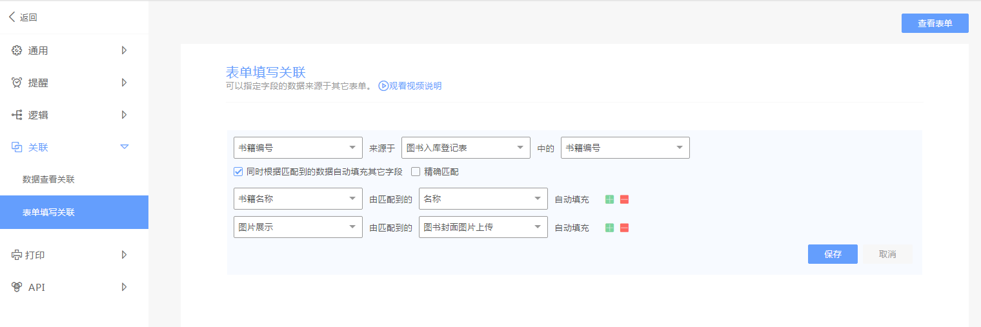Add a row after the 图片展示 mapping
The image size is (981, 327).
[609, 228]
